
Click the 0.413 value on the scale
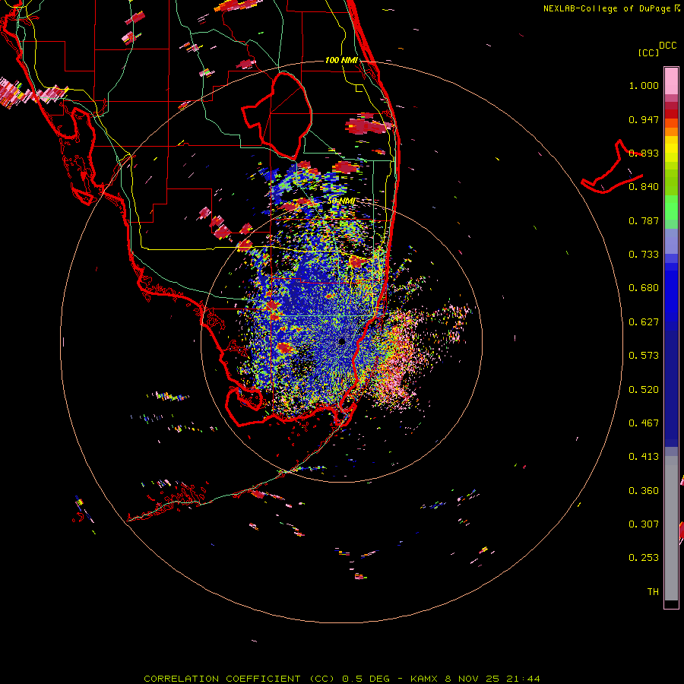pos(644,457)
